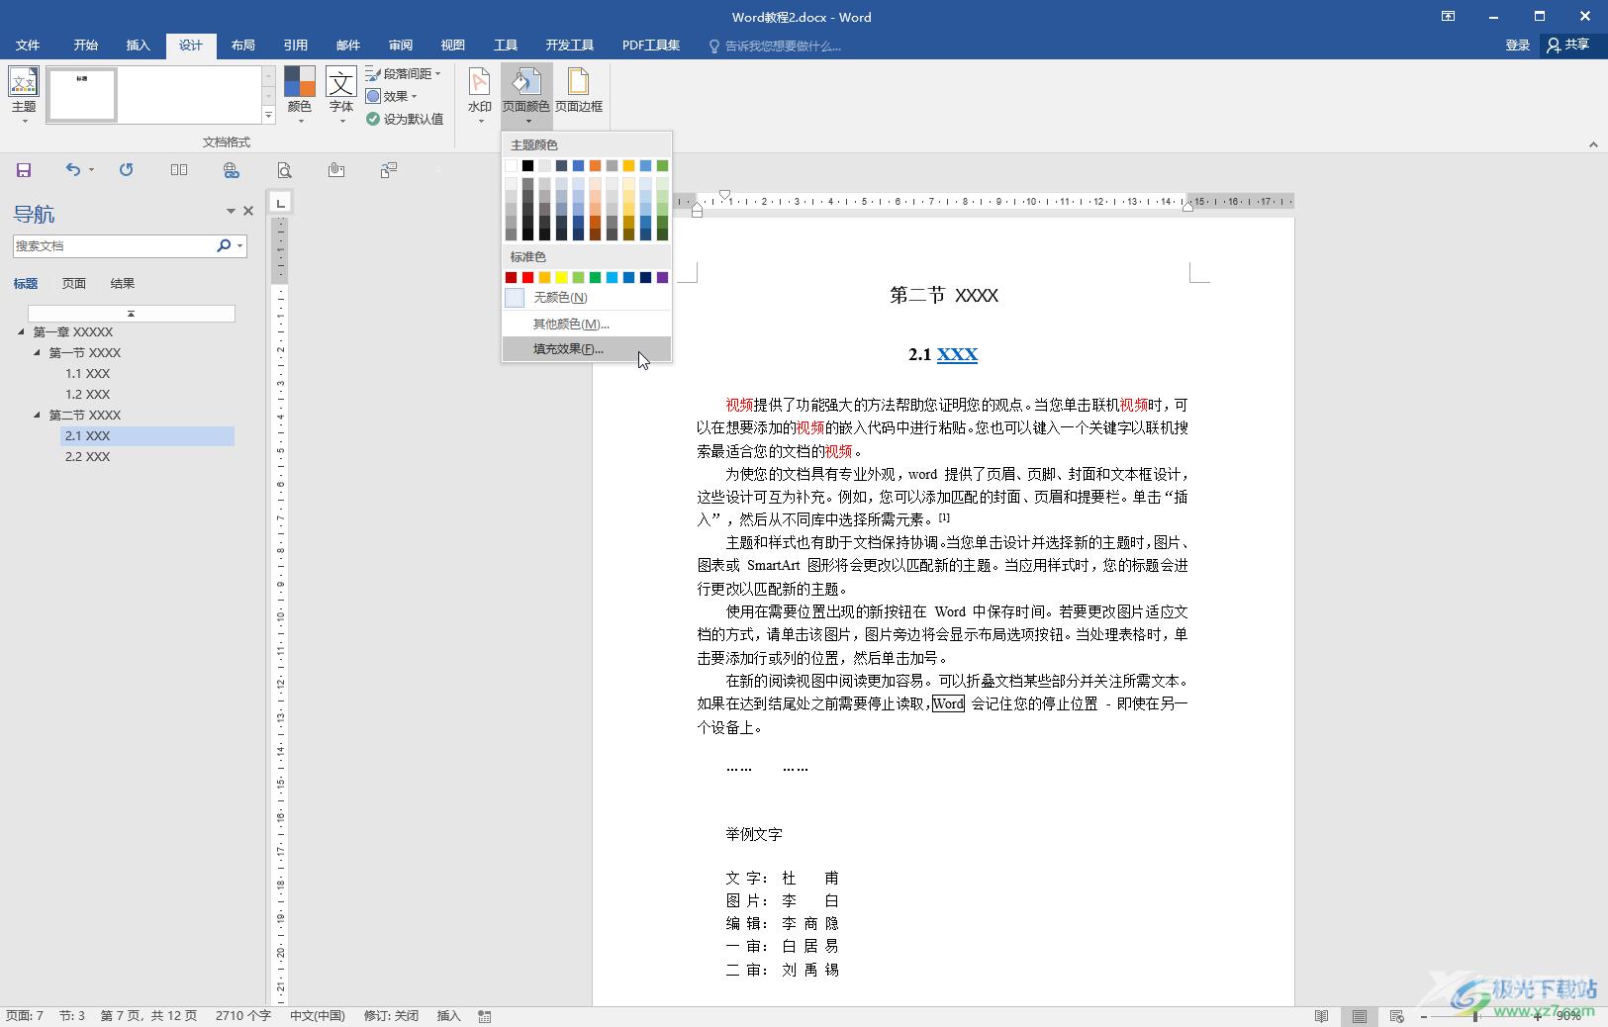Image resolution: width=1608 pixels, height=1027 pixels.
Task: Click the globe hyperlink icon in quick toolbar
Action: 232,170
